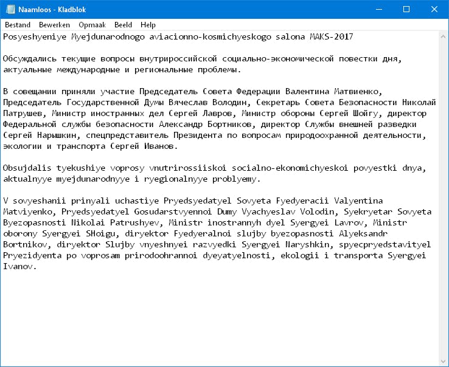The height and width of the screenshot is (367, 449).
Task: Place cursor in word Обсуждались
Action: [x=30, y=59]
